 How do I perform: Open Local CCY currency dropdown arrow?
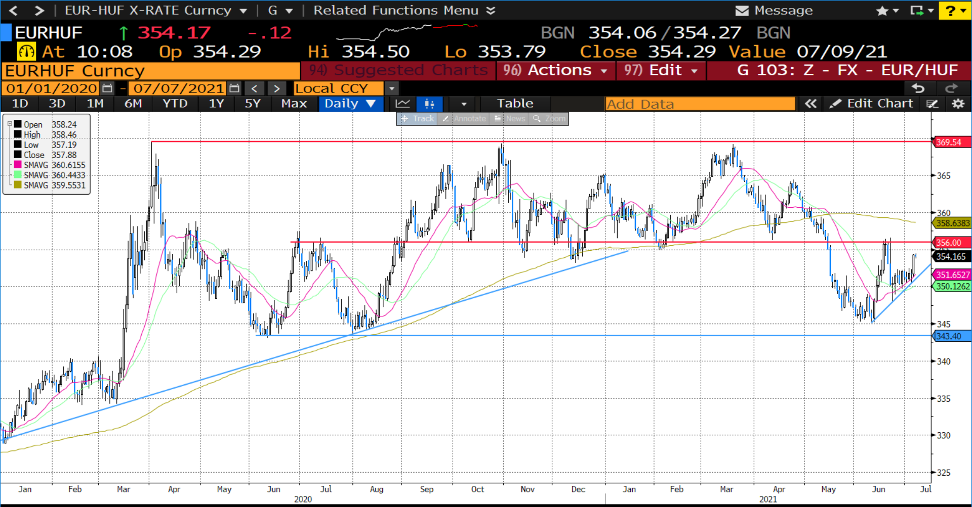coord(391,88)
